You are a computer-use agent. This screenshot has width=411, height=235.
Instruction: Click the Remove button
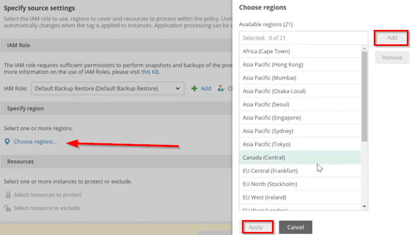[x=392, y=58]
